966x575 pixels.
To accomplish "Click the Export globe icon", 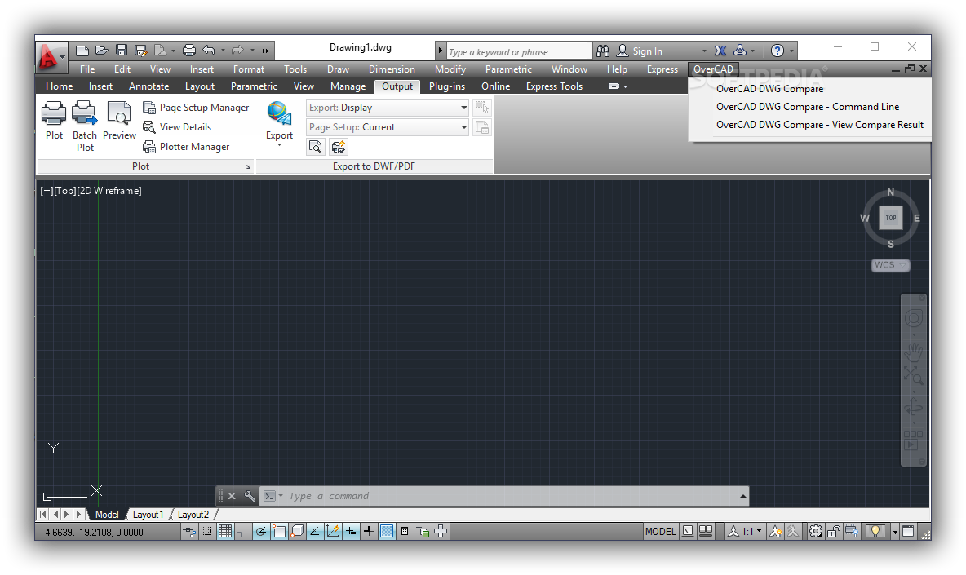I will click(279, 114).
